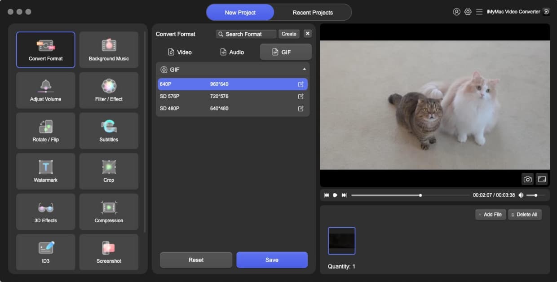Open the Background Music tool
557x282 pixels.
(109, 49)
